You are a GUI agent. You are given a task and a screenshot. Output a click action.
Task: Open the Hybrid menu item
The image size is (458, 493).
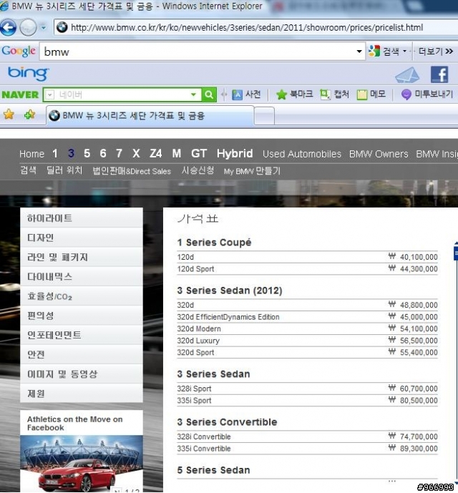coord(235,153)
